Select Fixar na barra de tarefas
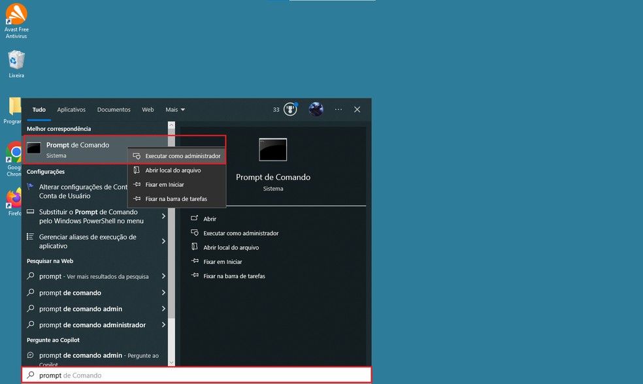Viewport: 643px width, 384px height. (x=176, y=199)
